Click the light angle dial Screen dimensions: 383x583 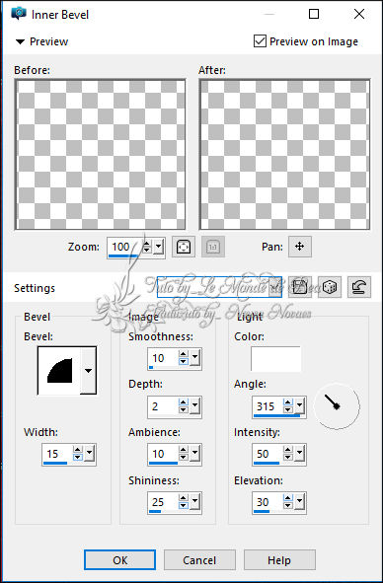tap(337, 406)
